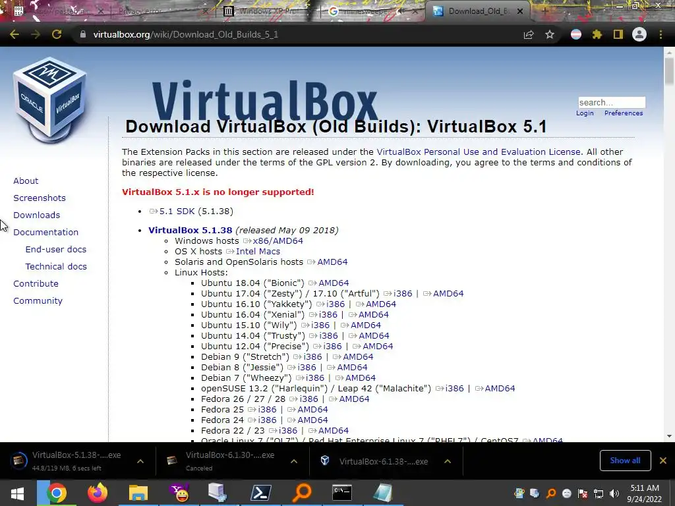Viewport: 675px width, 506px height.
Task: Open the About page
Action: 26,181
